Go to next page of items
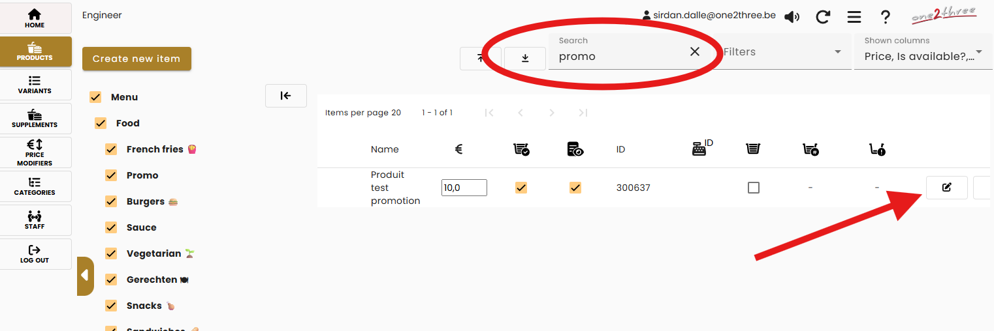This screenshot has width=994, height=331. pyautogui.click(x=552, y=113)
